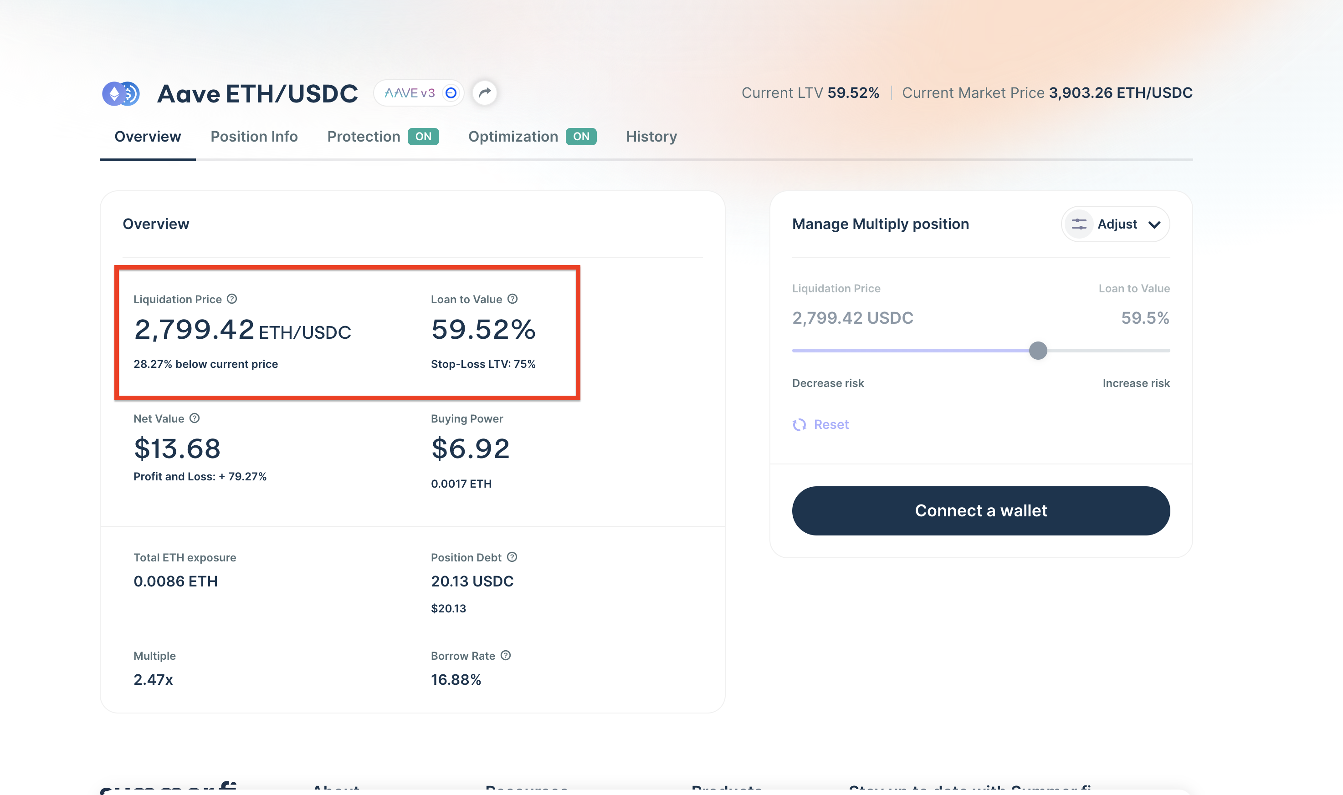
Task: Open Loan to Value help tooltip icon
Action: coord(513,299)
